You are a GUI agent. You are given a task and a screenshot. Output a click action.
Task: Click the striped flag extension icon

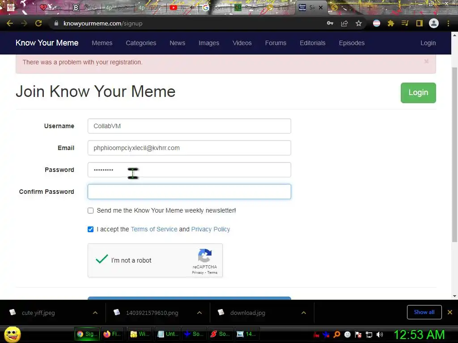377,23
